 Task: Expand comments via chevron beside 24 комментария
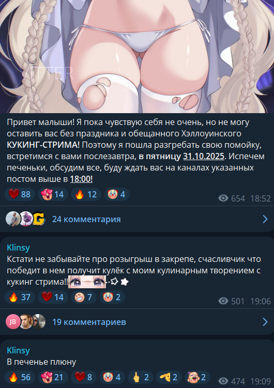tap(265, 219)
